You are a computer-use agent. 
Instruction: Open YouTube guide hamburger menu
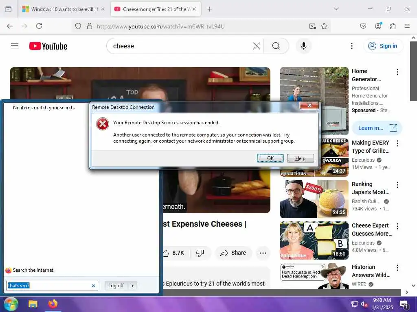coord(15,46)
